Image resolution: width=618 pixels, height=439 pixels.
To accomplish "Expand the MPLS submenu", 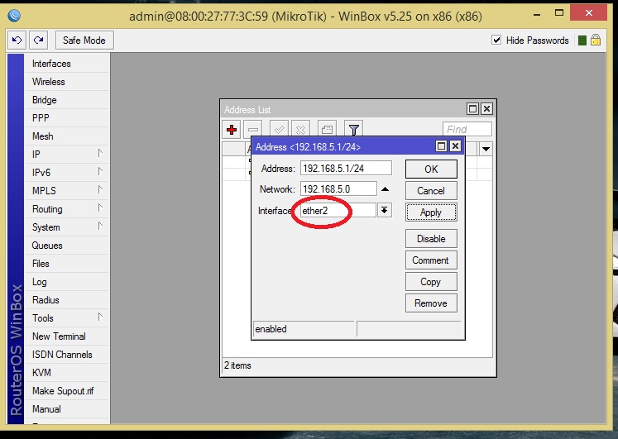I will pos(67,190).
